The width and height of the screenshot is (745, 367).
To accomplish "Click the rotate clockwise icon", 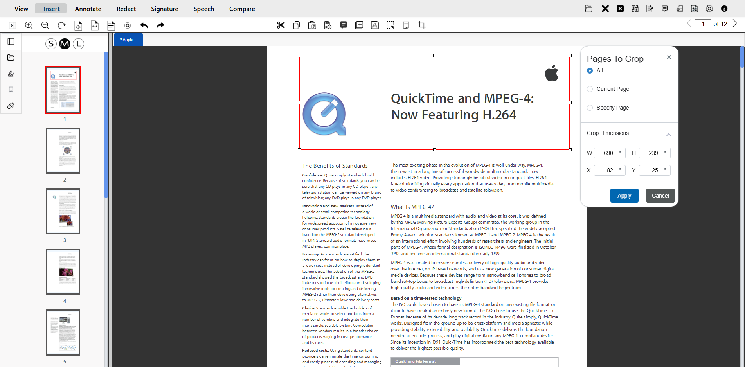I will 61,25.
